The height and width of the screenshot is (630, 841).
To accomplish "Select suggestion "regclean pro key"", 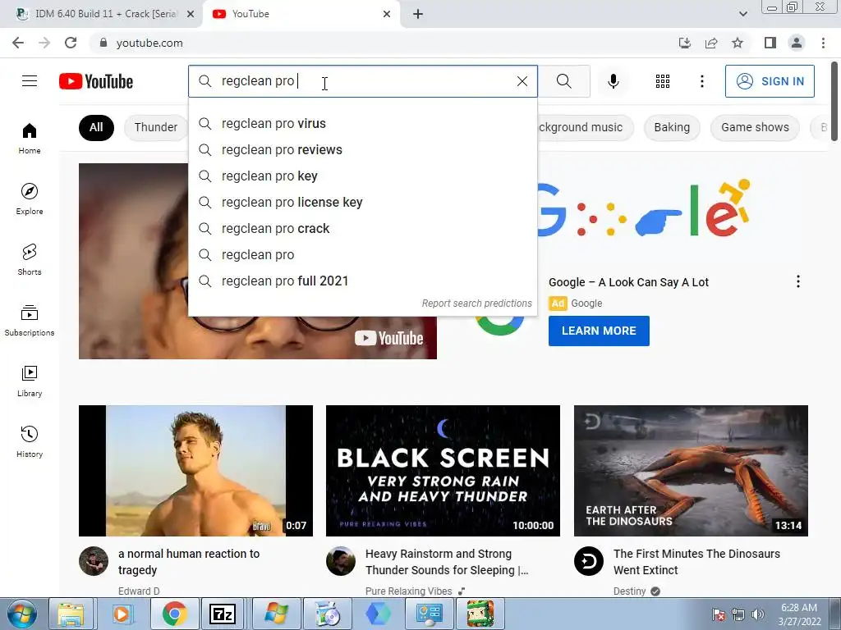I will click(362, 176).
